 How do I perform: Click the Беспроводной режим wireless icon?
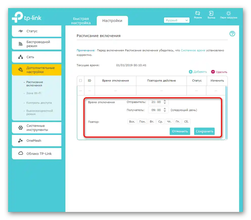tap(20, 44)
